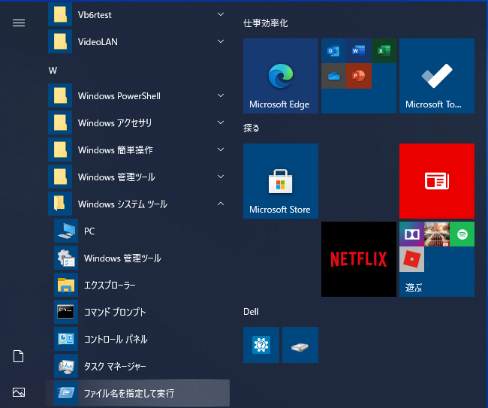The height and width of the screenshot is (408, 488).
Task: Expand the Windows PowerShell chevron
Action: point(221,95)
